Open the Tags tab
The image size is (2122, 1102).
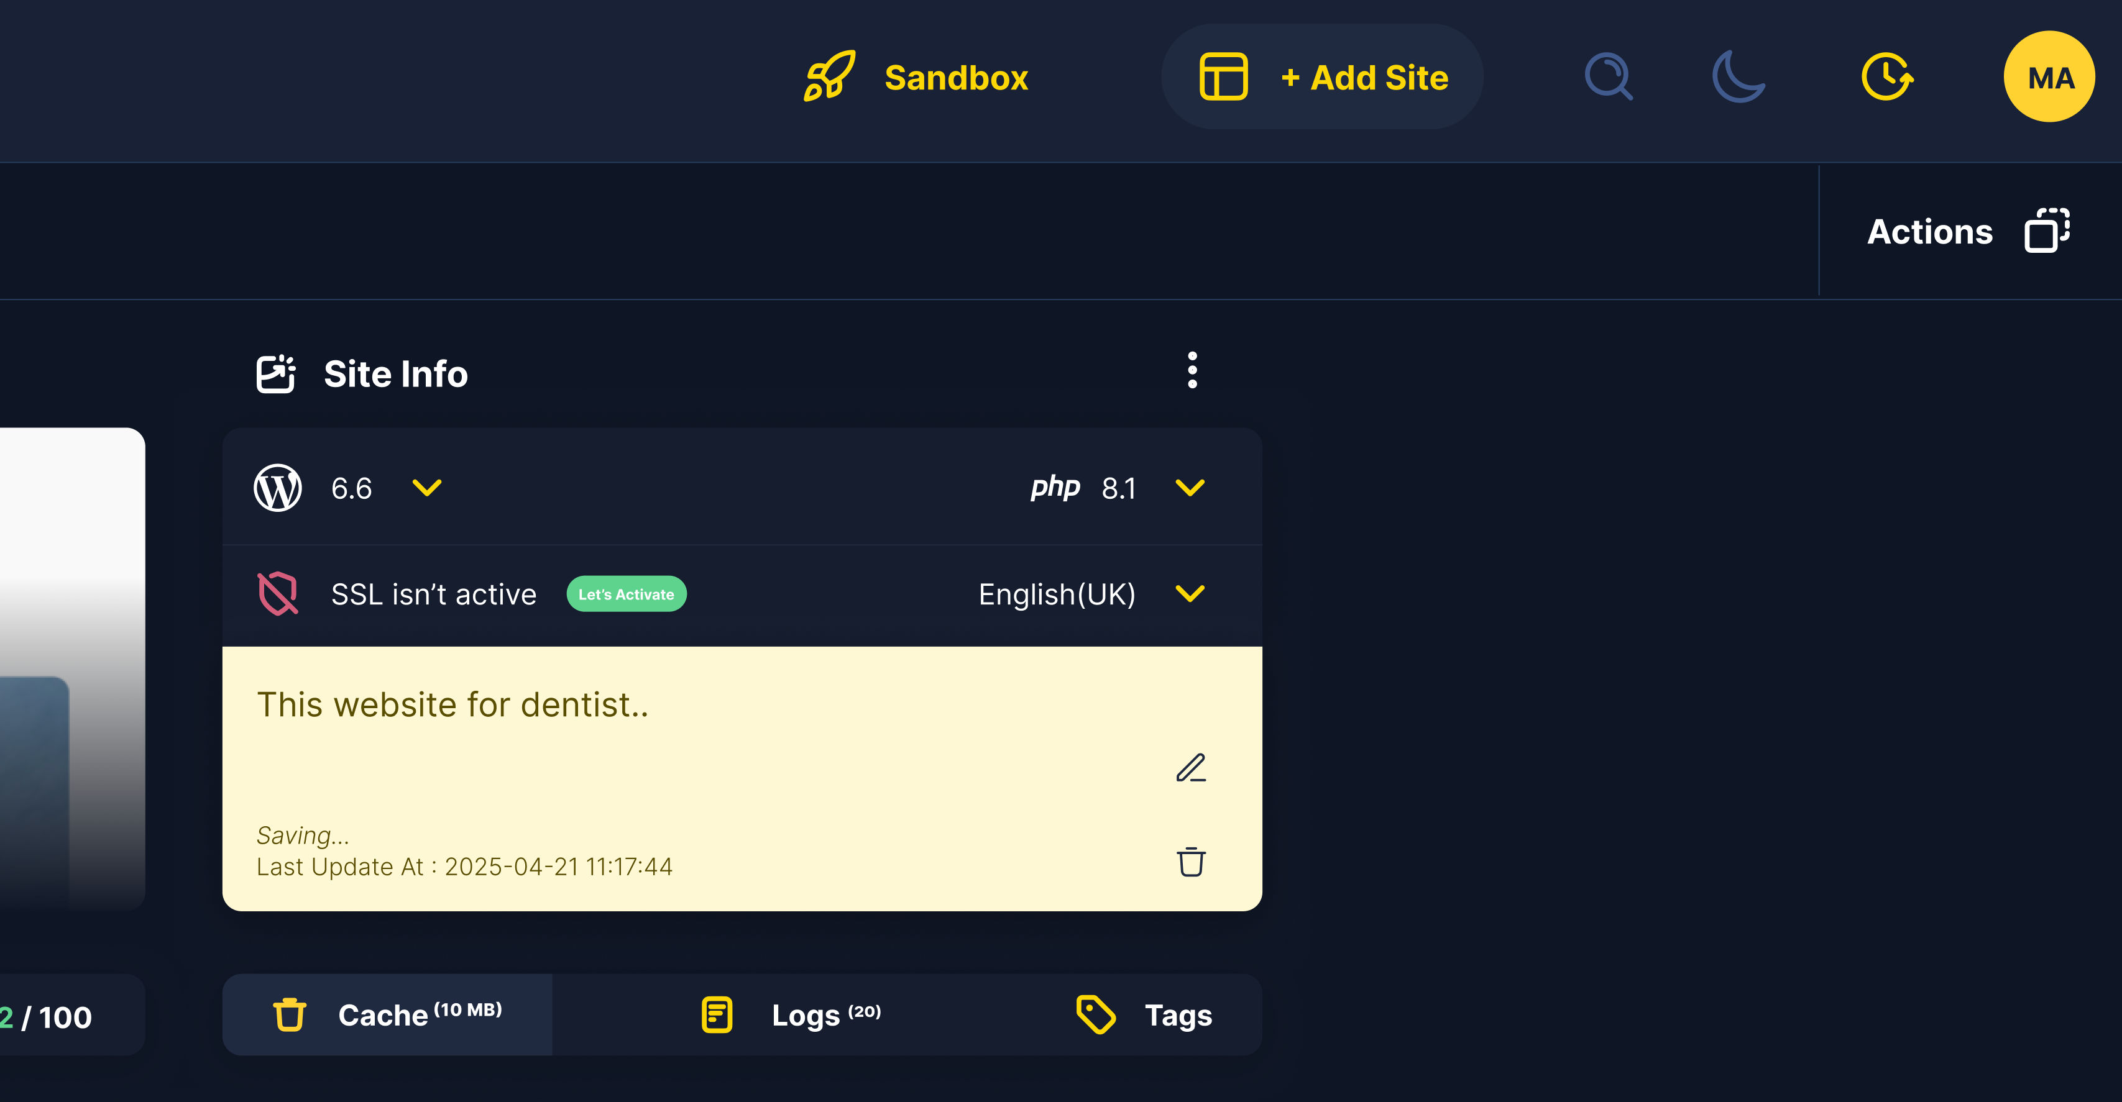[1145, 1015]
